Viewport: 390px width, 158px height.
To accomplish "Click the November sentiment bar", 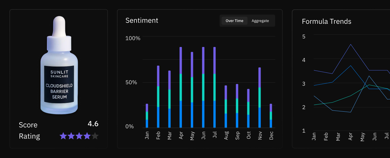I will click(x=260, y=98).
